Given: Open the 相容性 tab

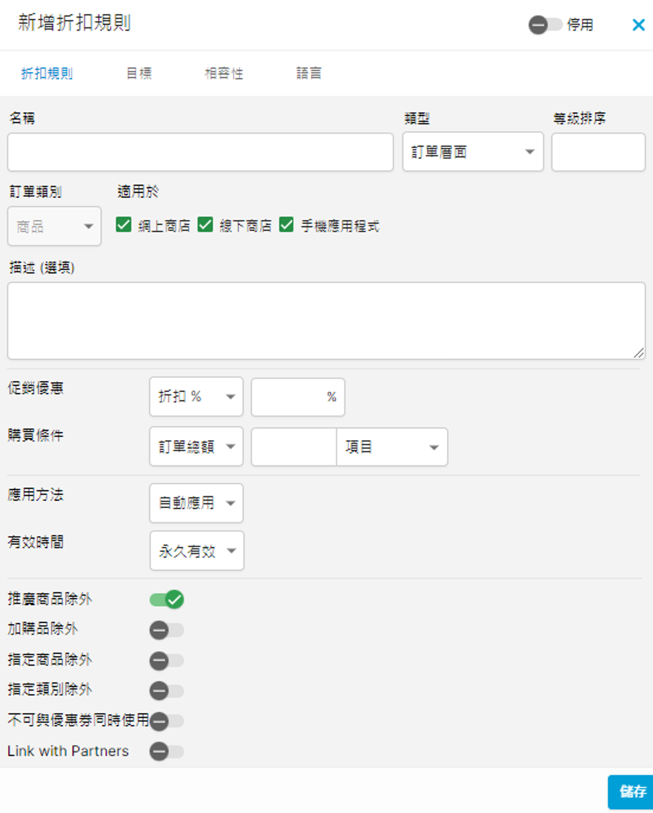Looking at the screenshot, I should click(224, 73).
